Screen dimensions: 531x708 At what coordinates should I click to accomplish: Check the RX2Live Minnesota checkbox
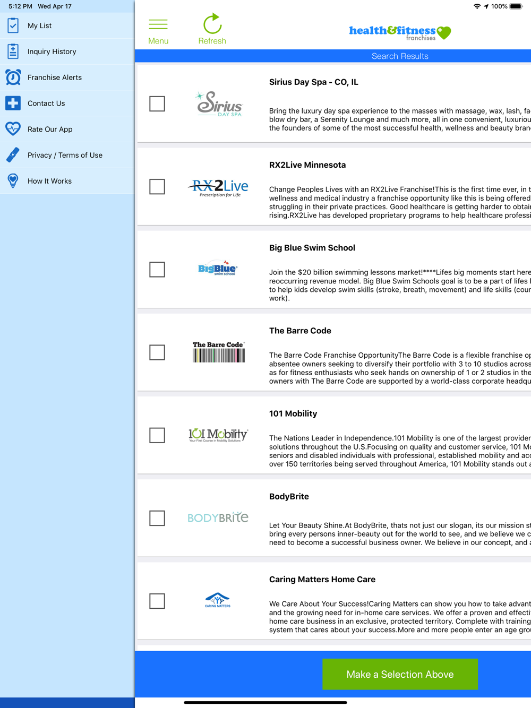point(157,187)
